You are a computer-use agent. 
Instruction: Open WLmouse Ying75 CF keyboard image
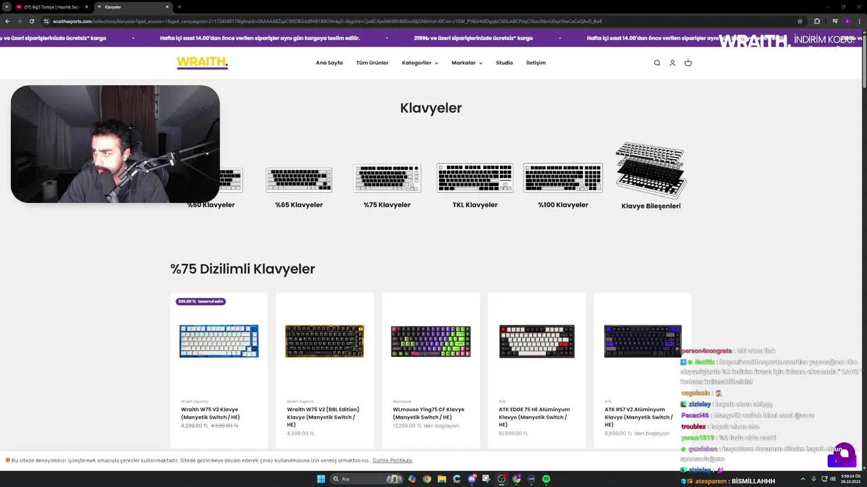tap(431, 341)
